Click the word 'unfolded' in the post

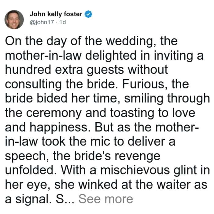click(x=31, y=170)
